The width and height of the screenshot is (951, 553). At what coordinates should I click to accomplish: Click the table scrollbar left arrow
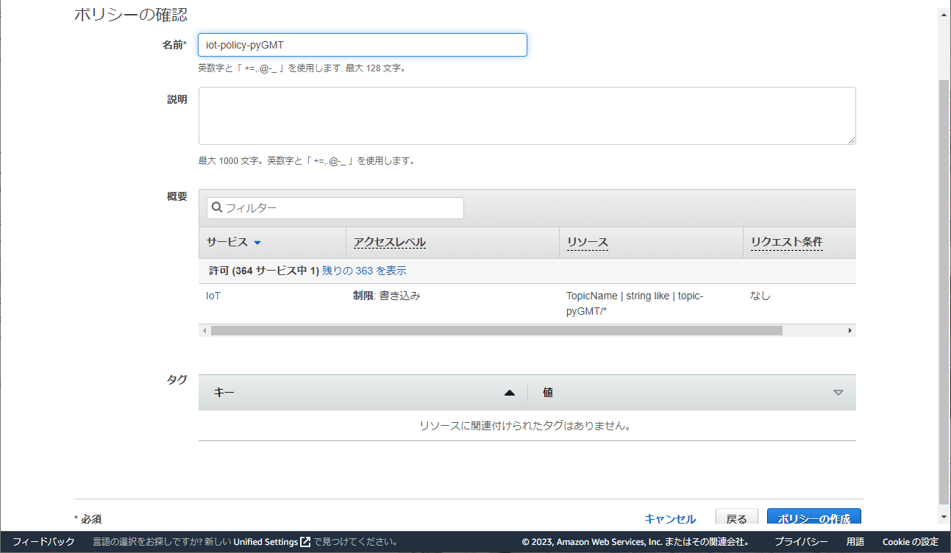click(x=204, y=331)
